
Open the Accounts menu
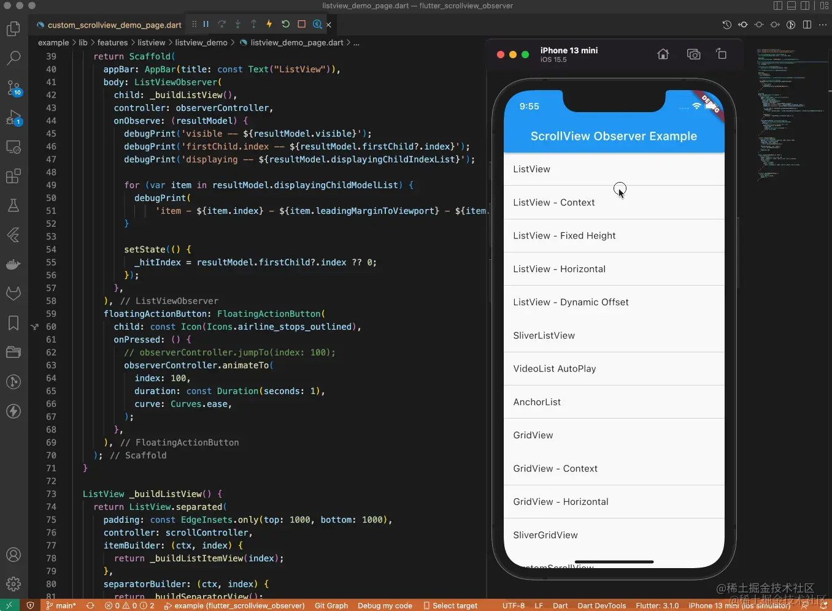point(13,555)
